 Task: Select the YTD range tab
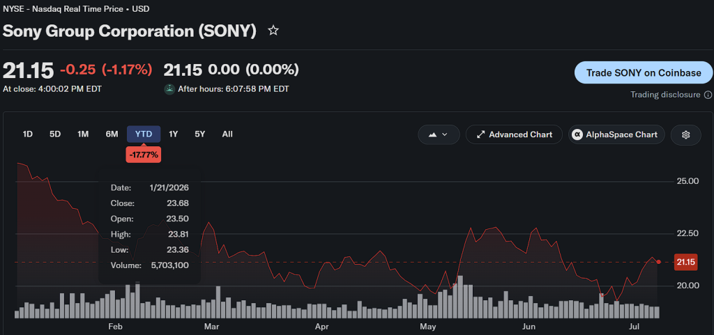(x=144, y=134)
